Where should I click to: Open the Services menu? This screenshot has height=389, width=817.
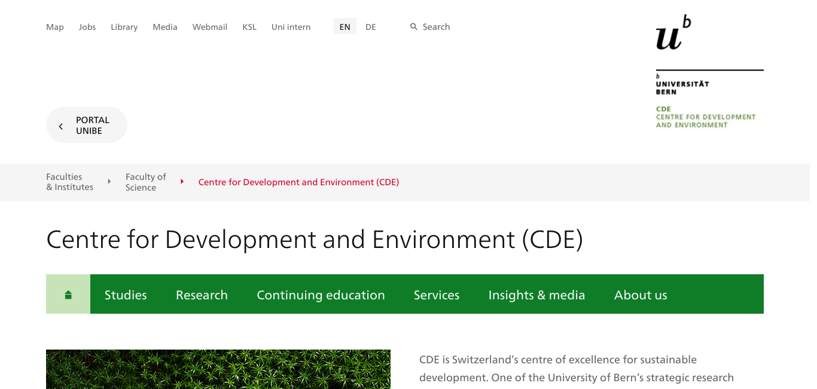[437, 295]
